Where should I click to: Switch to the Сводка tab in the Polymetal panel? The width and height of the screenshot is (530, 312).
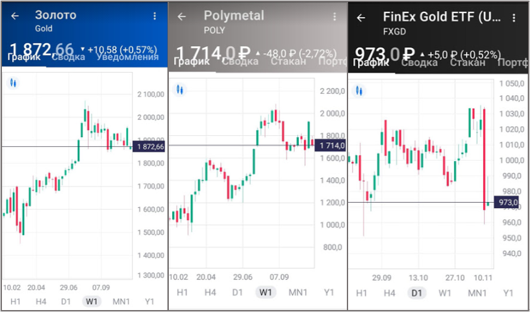click(x=240, y=62)
